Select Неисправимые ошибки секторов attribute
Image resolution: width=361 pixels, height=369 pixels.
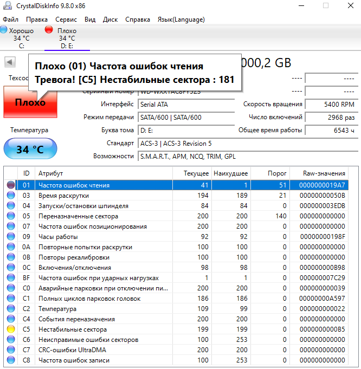point(88,340)
